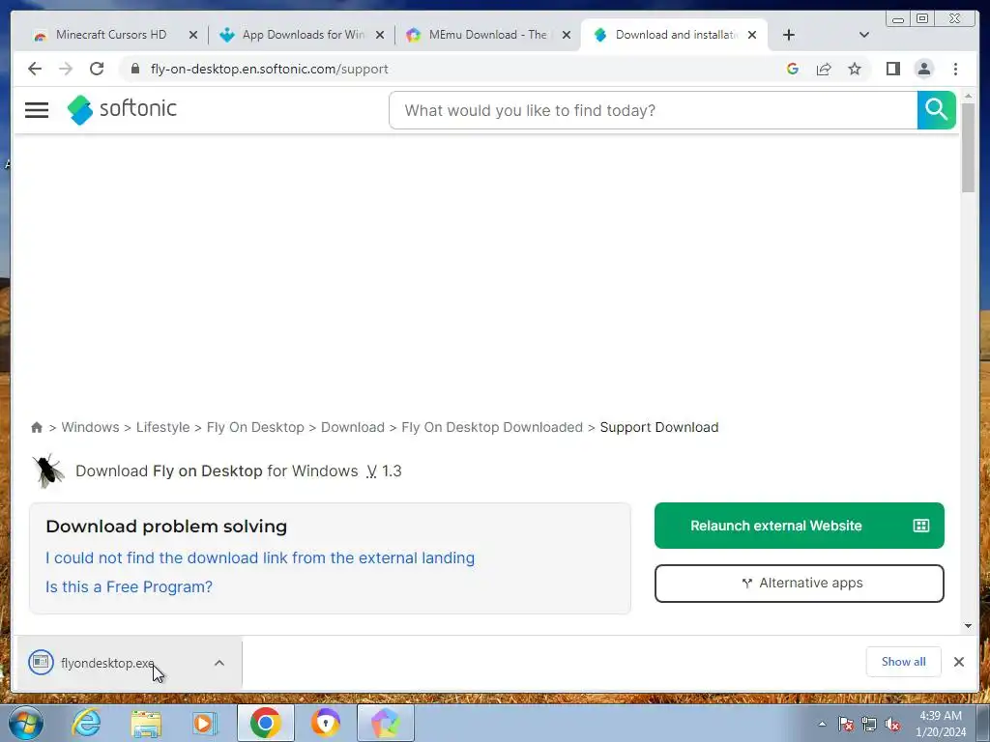990x742 pixels.
Task: Click the forward navigation arrow
Action: (66, 69)
